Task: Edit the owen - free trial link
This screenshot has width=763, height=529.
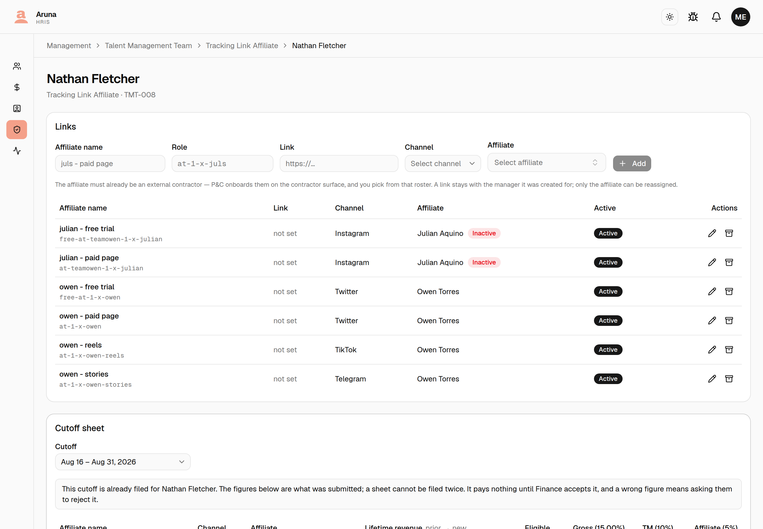Action: click(712, 292)
